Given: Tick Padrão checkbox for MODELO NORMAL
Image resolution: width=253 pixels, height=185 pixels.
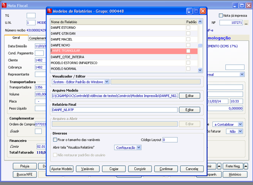Looking at the screenshot, I should [188, 69].
